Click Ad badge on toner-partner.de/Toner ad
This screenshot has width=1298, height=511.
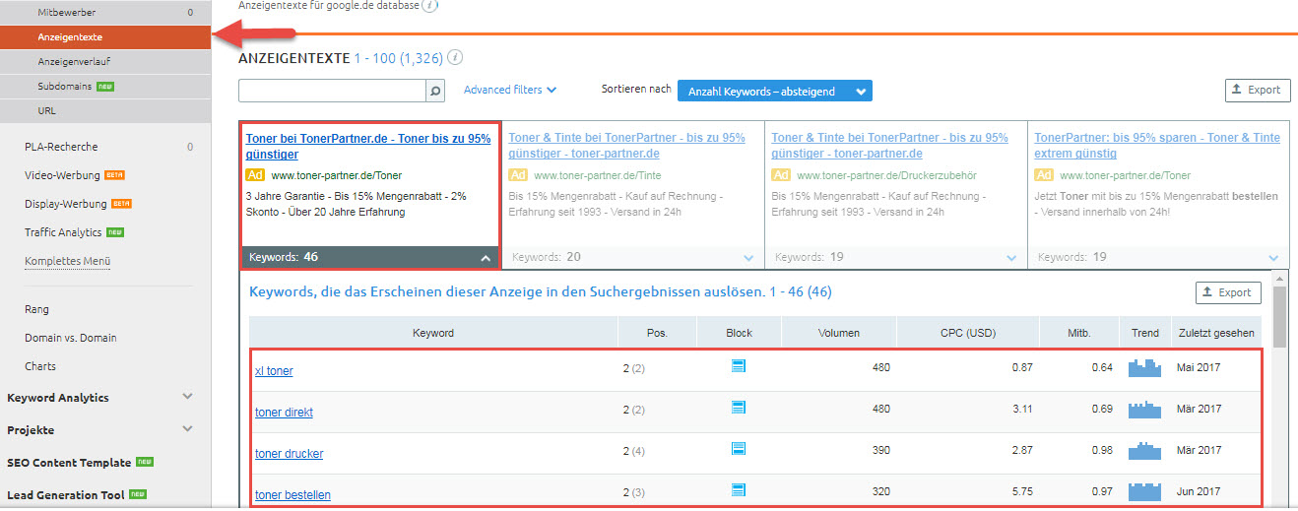255,175
